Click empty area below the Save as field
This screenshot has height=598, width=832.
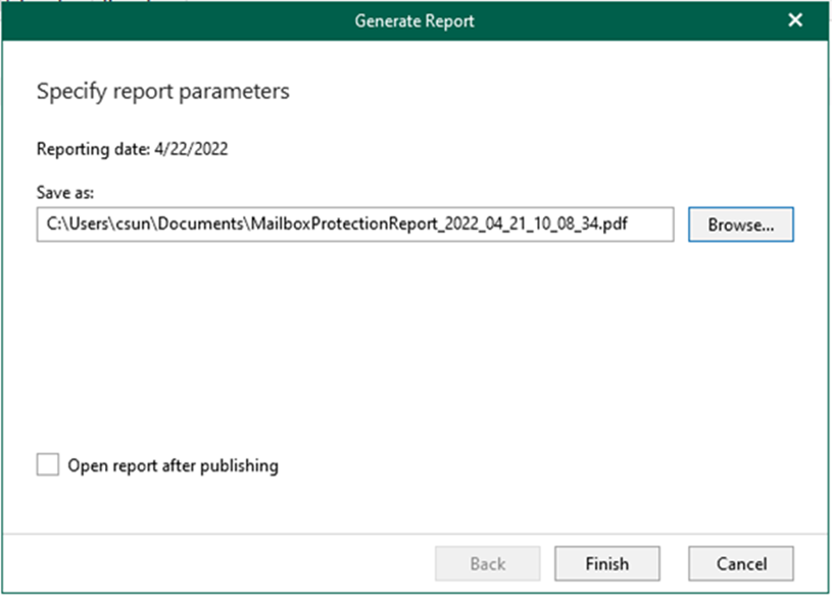pyautogui.click(x=355, y=339)
